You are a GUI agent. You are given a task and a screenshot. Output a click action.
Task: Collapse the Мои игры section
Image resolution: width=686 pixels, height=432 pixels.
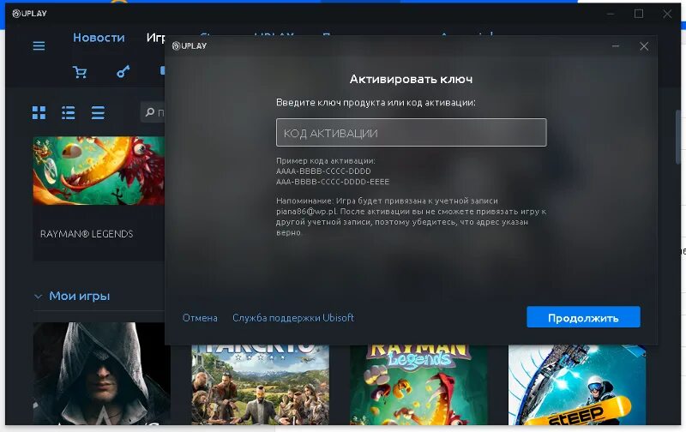click(38, 297)
